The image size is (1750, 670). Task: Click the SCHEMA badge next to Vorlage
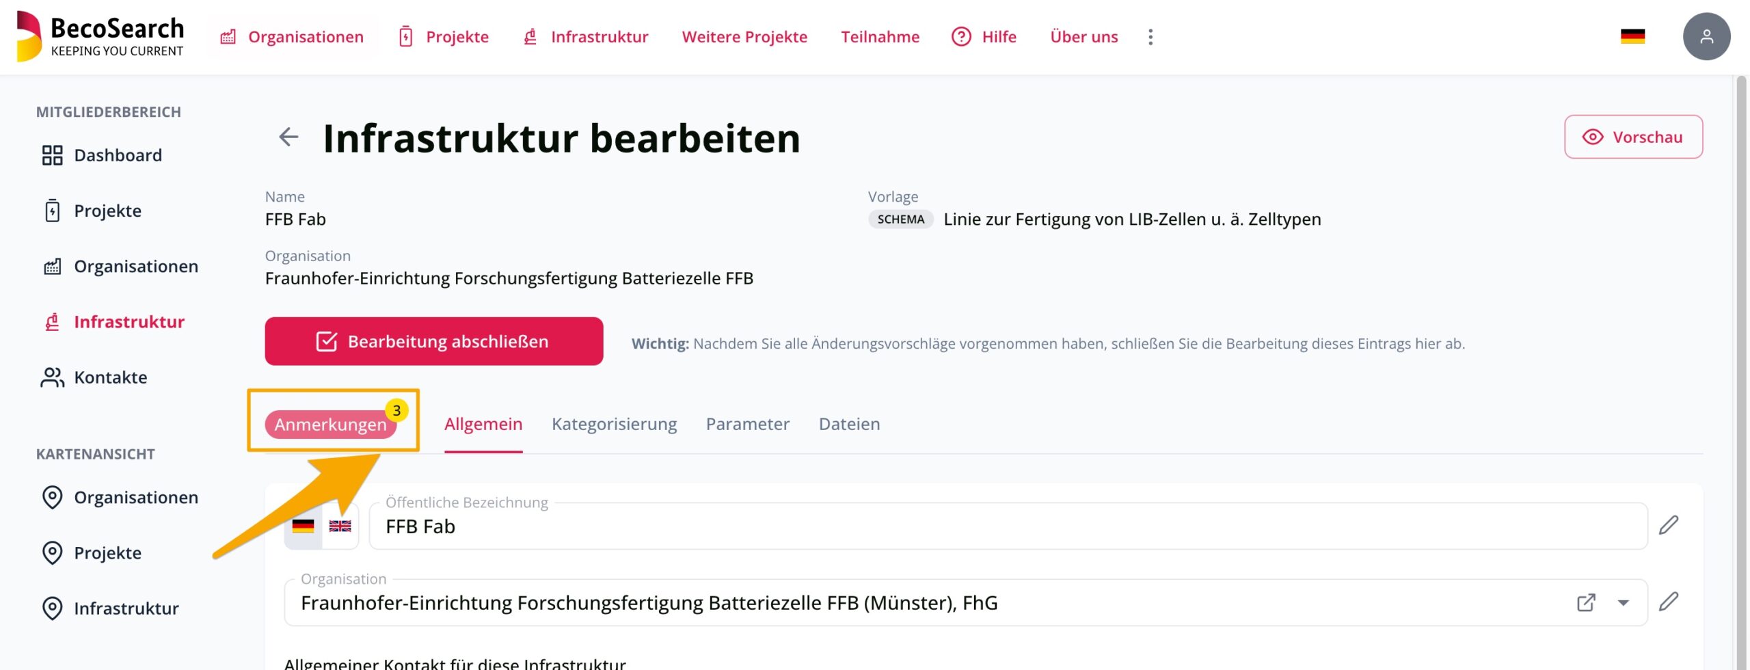point(901,219)
